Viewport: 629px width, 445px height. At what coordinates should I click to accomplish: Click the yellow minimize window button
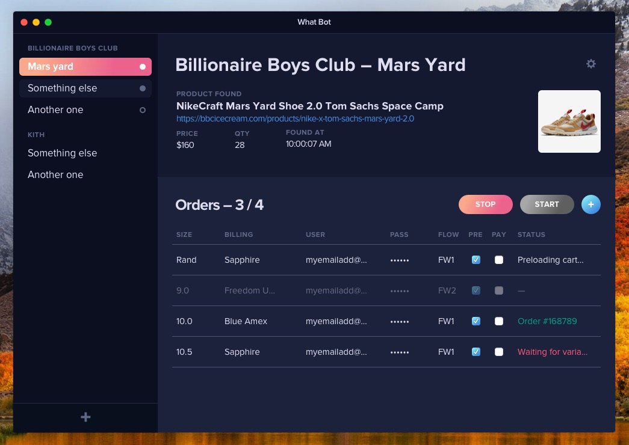click(x=36, y=22)
